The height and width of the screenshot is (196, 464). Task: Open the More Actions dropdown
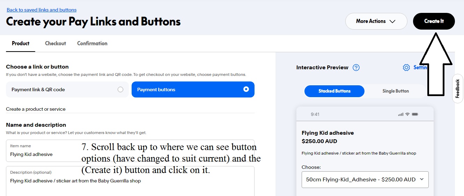pos(376,21)
